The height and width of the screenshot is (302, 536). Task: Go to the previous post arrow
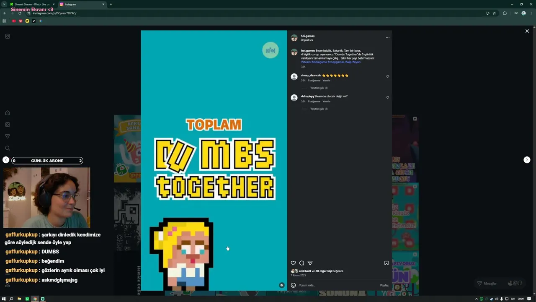(x=6, y=160)
